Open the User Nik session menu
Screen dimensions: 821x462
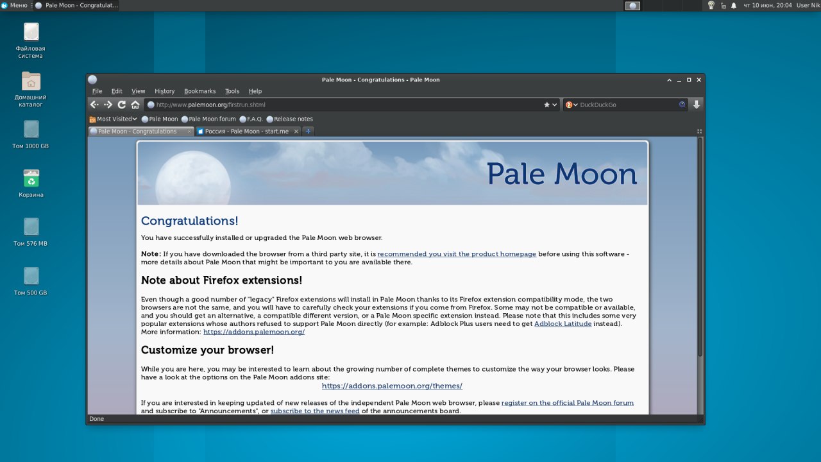tap(808, 5)
